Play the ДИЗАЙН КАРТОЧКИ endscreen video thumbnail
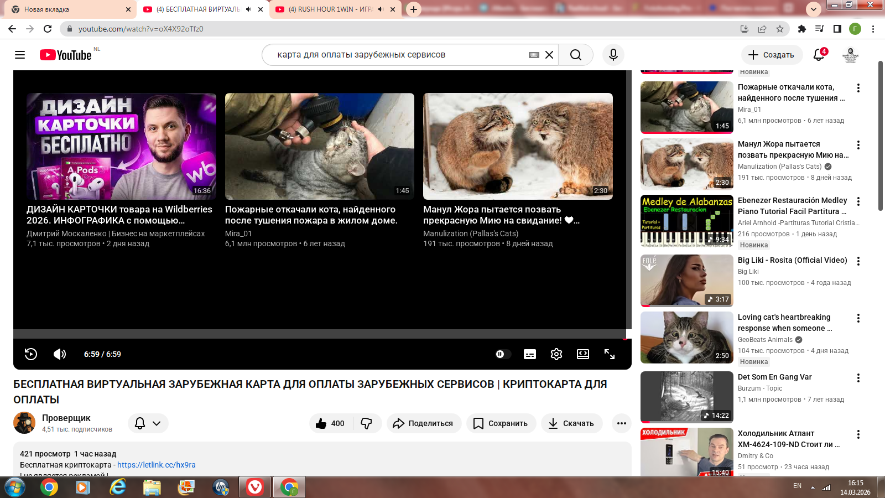The height and width of the screenshot is (498, 885). coord(121,146)
